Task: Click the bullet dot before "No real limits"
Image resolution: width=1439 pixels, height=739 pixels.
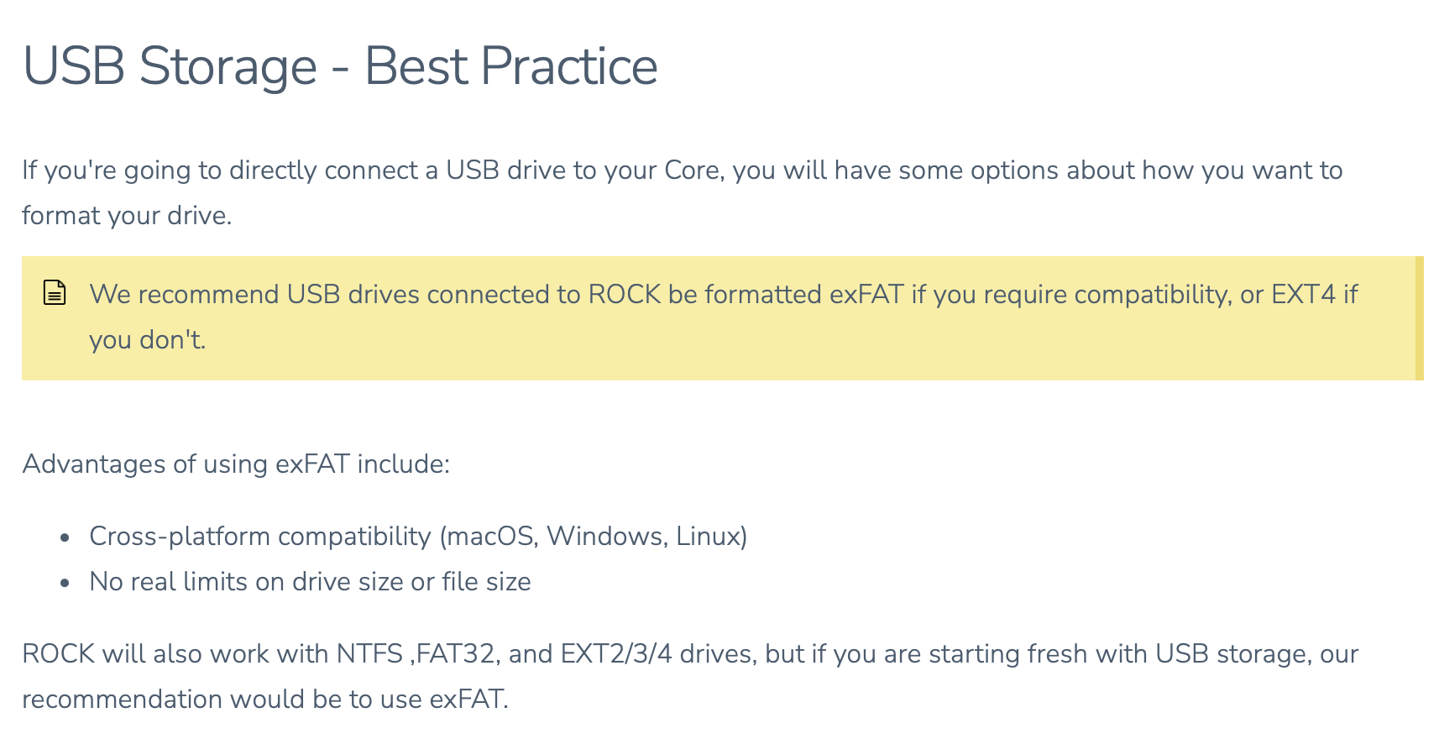Action: (65, 583)
